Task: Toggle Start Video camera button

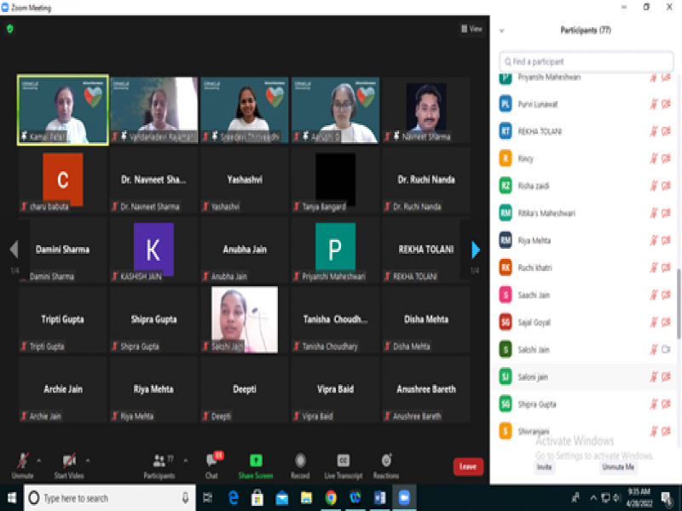Action: (x=68, y=462)
